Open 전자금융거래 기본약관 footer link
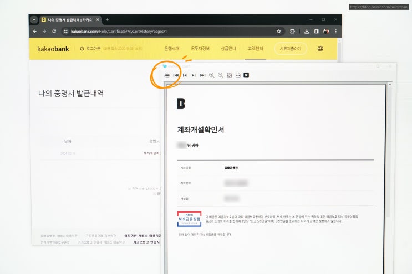412x274 pixels. click(101, 236)
